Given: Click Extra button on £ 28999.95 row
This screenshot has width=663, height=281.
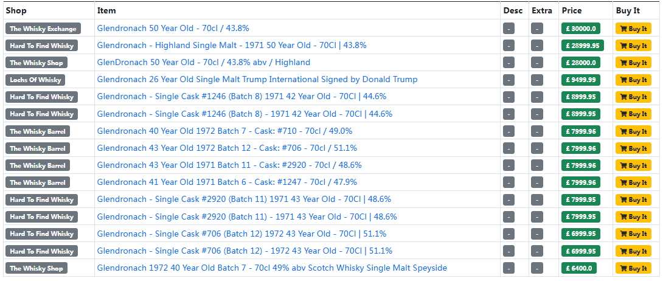Looking at the screenshot, I should 536,46.
